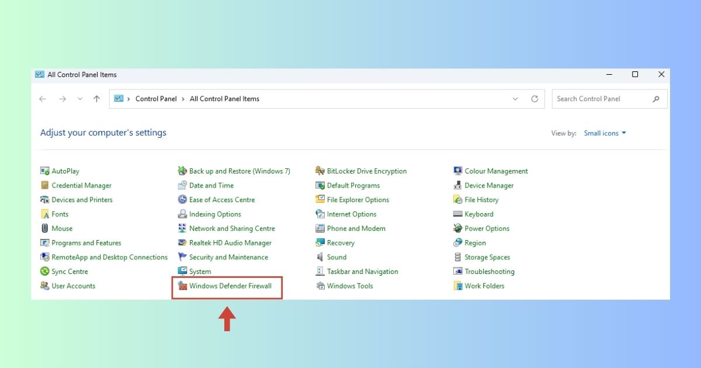Minimize the Control Panel window
The height and width of the screenshot is (368, 701).
609,74
